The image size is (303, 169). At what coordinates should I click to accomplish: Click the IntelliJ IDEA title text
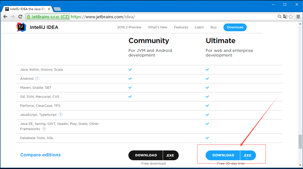44,27
